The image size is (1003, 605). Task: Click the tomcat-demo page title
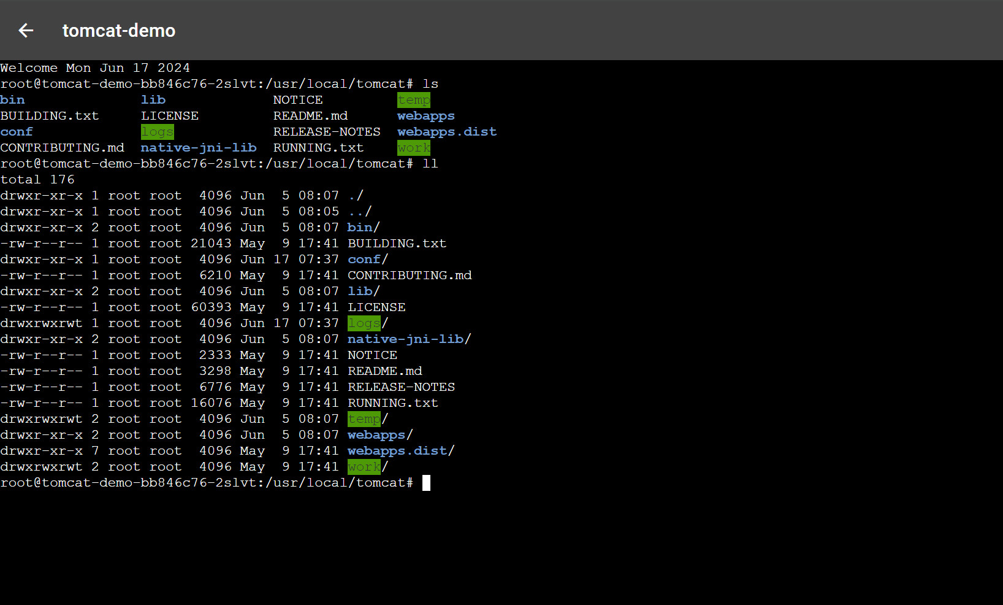(x=119, y=30)
